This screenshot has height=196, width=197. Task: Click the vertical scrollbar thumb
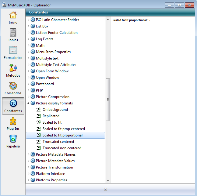[108, 100]
